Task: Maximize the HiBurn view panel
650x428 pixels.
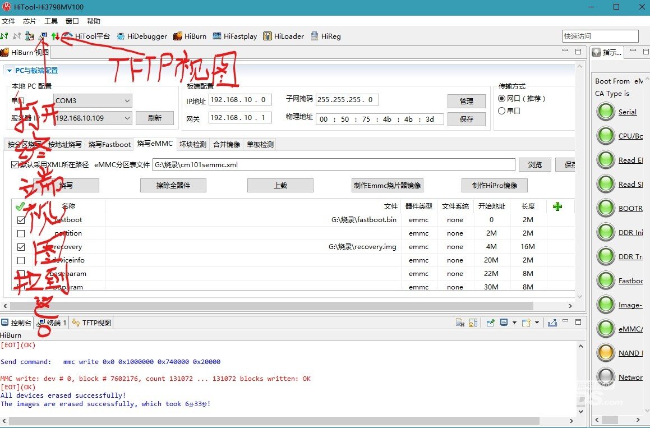Action: (x=578, y=51)
